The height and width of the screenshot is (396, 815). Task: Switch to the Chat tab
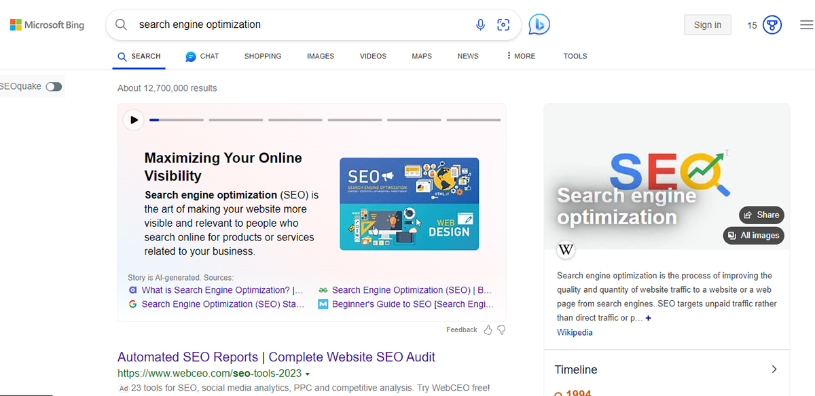point(202,56)
